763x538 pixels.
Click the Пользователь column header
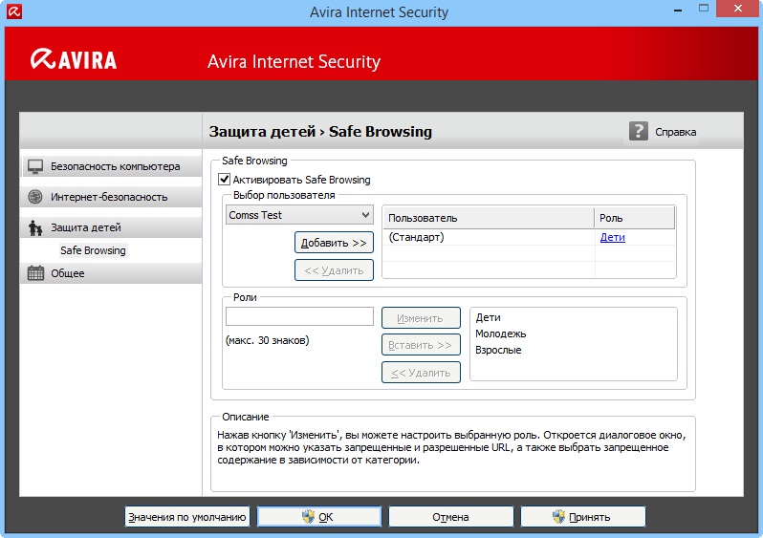(489, 218)
